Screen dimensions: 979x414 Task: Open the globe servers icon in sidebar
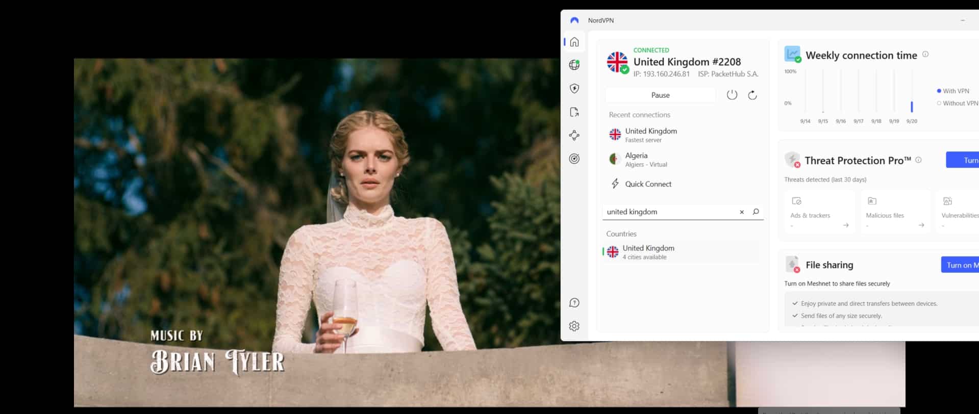tap(574, 65)
